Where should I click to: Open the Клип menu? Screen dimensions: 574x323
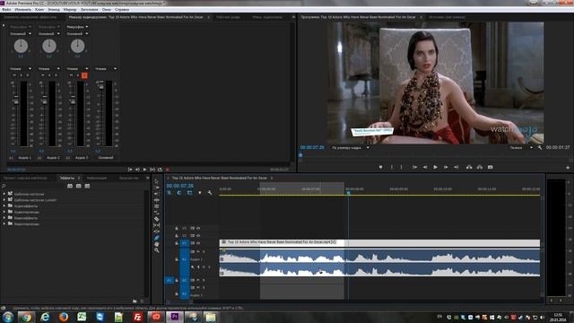pyautogui.click(x=39, y=10)
